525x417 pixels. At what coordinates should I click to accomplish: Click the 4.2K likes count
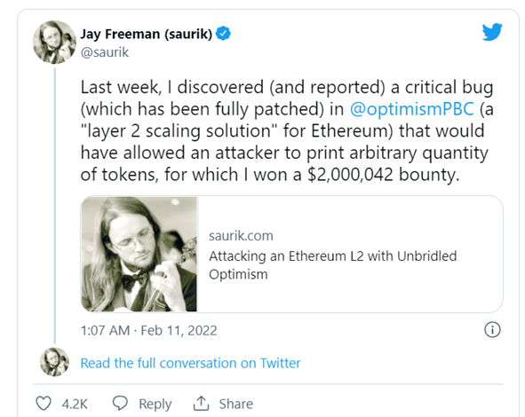pos(75,404)
